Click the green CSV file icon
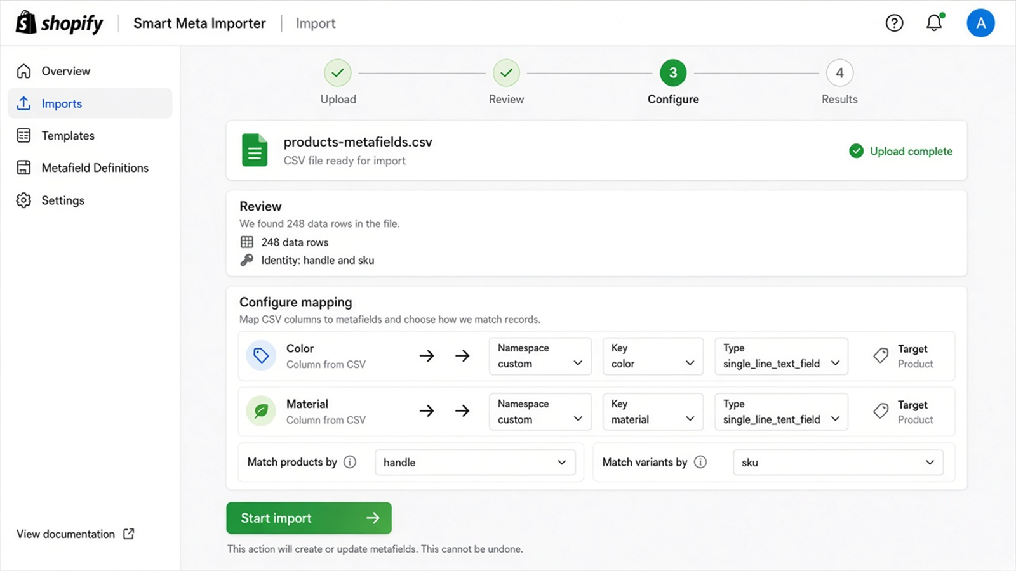This screenshot has width=1016, height=571. [x=255, y=150]
